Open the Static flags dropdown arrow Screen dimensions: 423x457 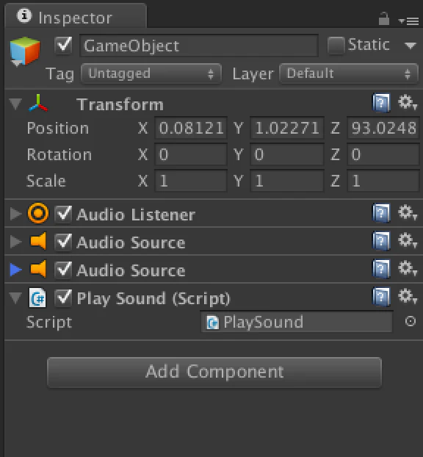pos(411,45)
